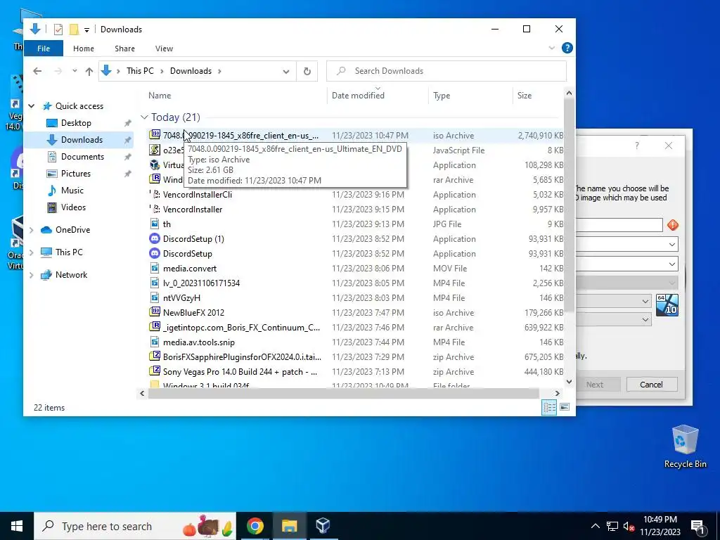Open Explorer Help icon

coord(567,48)
